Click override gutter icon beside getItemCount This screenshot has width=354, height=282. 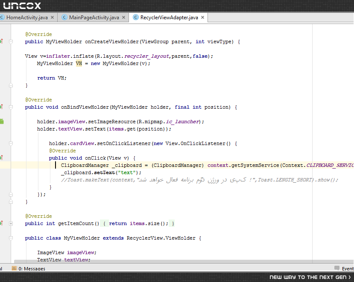1,223
